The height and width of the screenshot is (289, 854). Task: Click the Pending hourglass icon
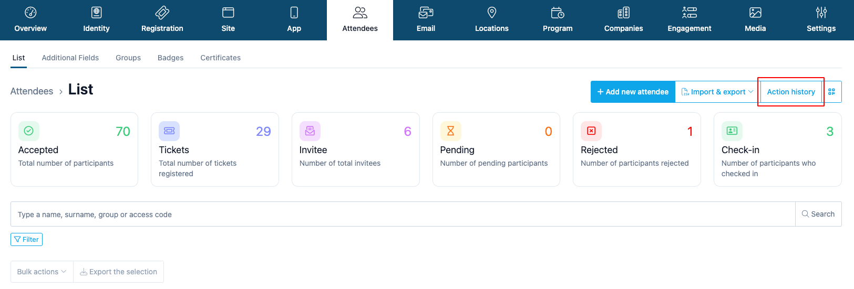tap(450, 131)
